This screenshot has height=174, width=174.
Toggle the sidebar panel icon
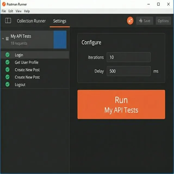coord(8,21)
